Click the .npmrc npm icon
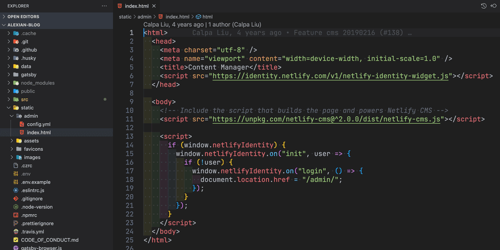The height and width of the screenshot is (250, 500). [x=16, y=215]
